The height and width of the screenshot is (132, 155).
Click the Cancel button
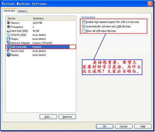(x=124, y=126)
